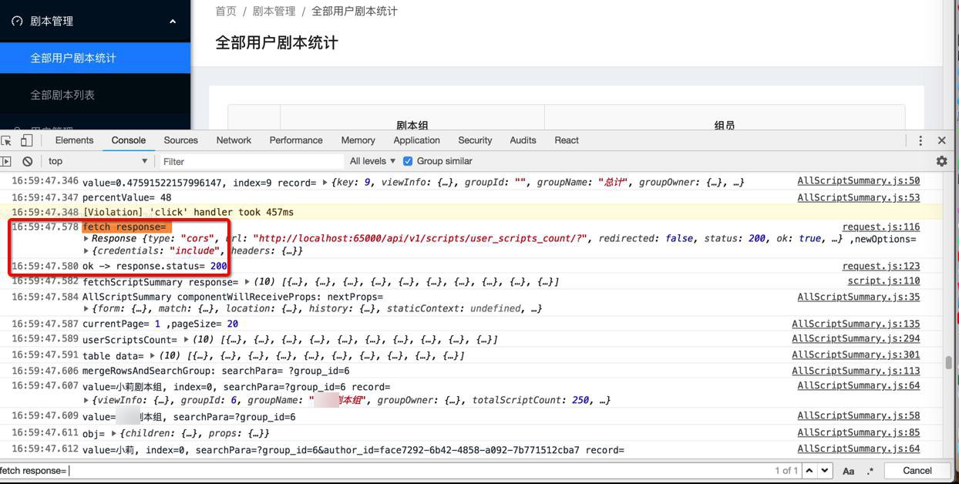Open source link script.js:110
The width and height of the screenshot is (959, 484).
(x=883, y=281)
